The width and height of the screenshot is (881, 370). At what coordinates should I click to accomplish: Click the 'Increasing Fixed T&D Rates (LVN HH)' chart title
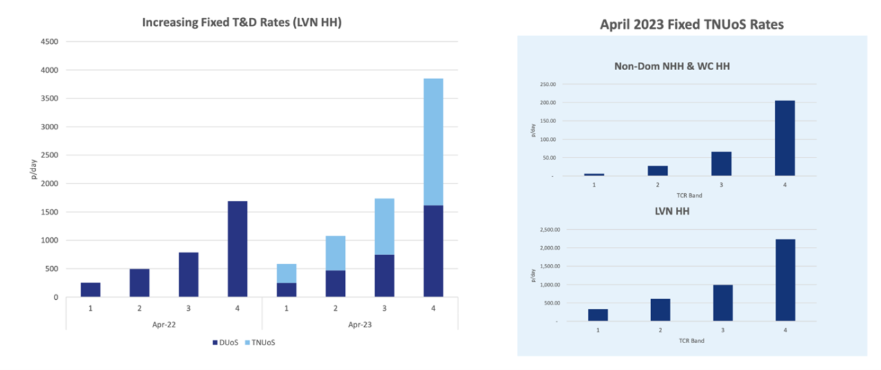pos(242,22)
